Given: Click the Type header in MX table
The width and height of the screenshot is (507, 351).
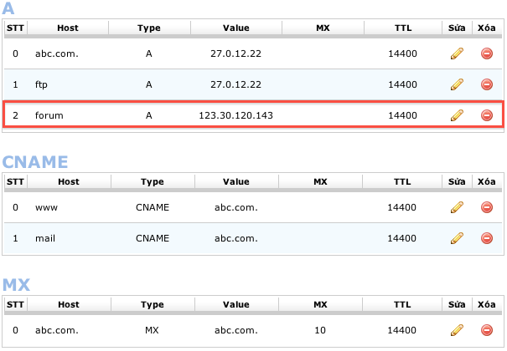Looking at the screenshot, I should tap(152, 304).
